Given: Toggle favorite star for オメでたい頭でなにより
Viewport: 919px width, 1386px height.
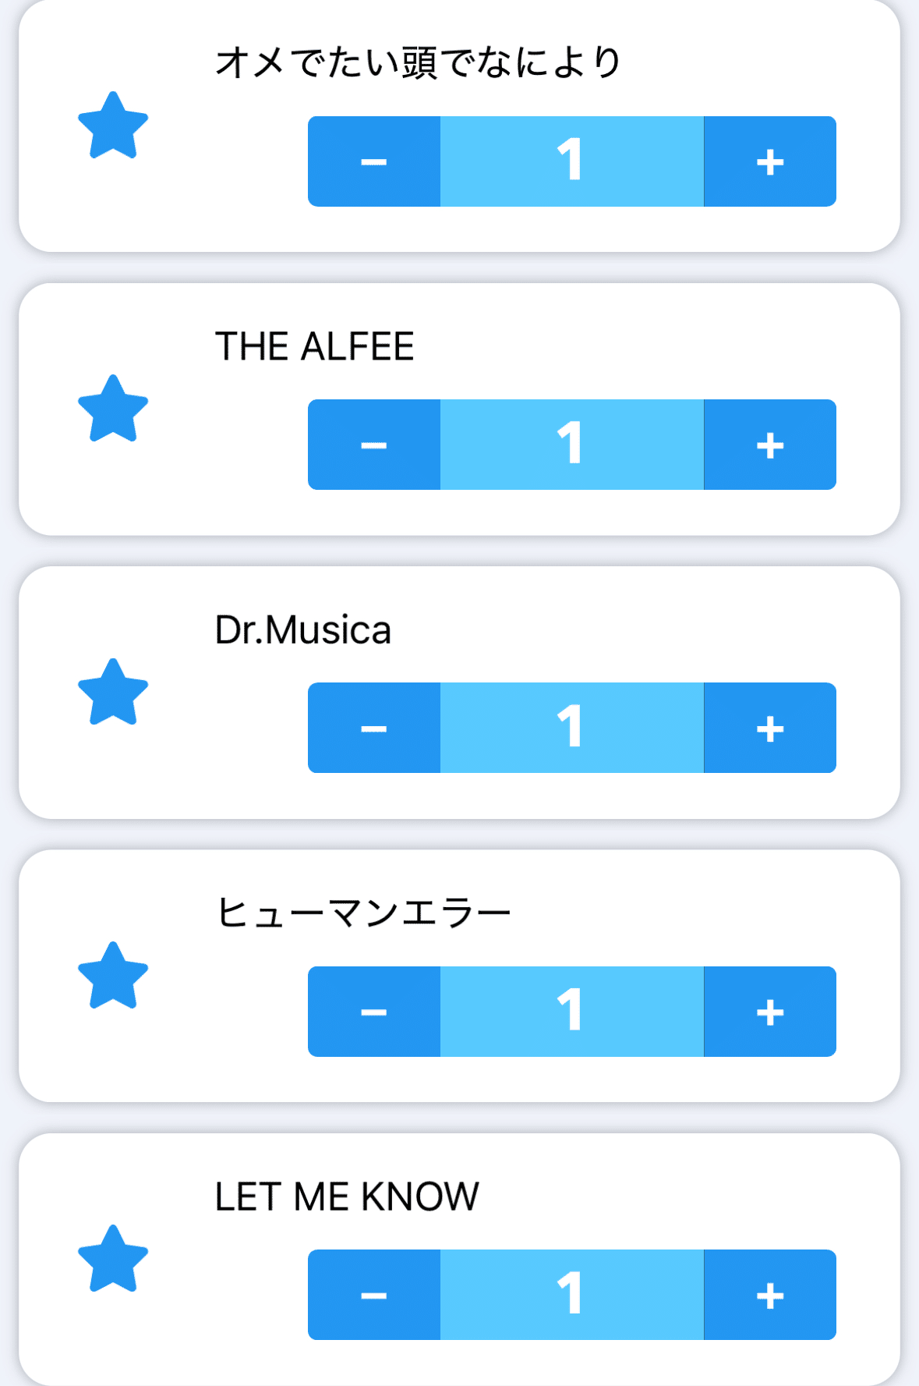Looking at the screenshot, I should tap(113, 126).
